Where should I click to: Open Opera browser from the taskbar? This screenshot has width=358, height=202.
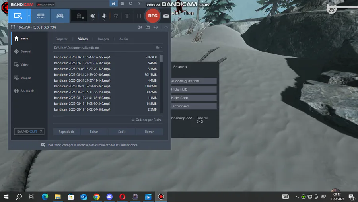123,197
